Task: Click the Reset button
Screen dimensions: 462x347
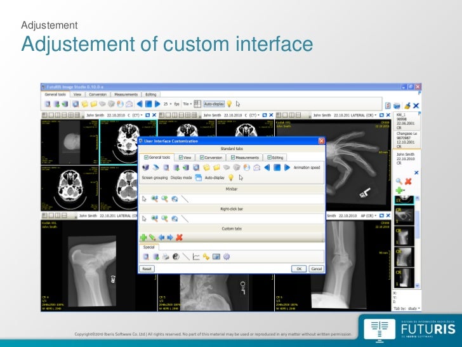Action: [x=147, y=269]
